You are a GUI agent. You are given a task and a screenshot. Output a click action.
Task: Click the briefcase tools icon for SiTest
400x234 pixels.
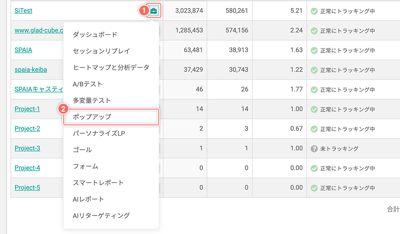154,11
